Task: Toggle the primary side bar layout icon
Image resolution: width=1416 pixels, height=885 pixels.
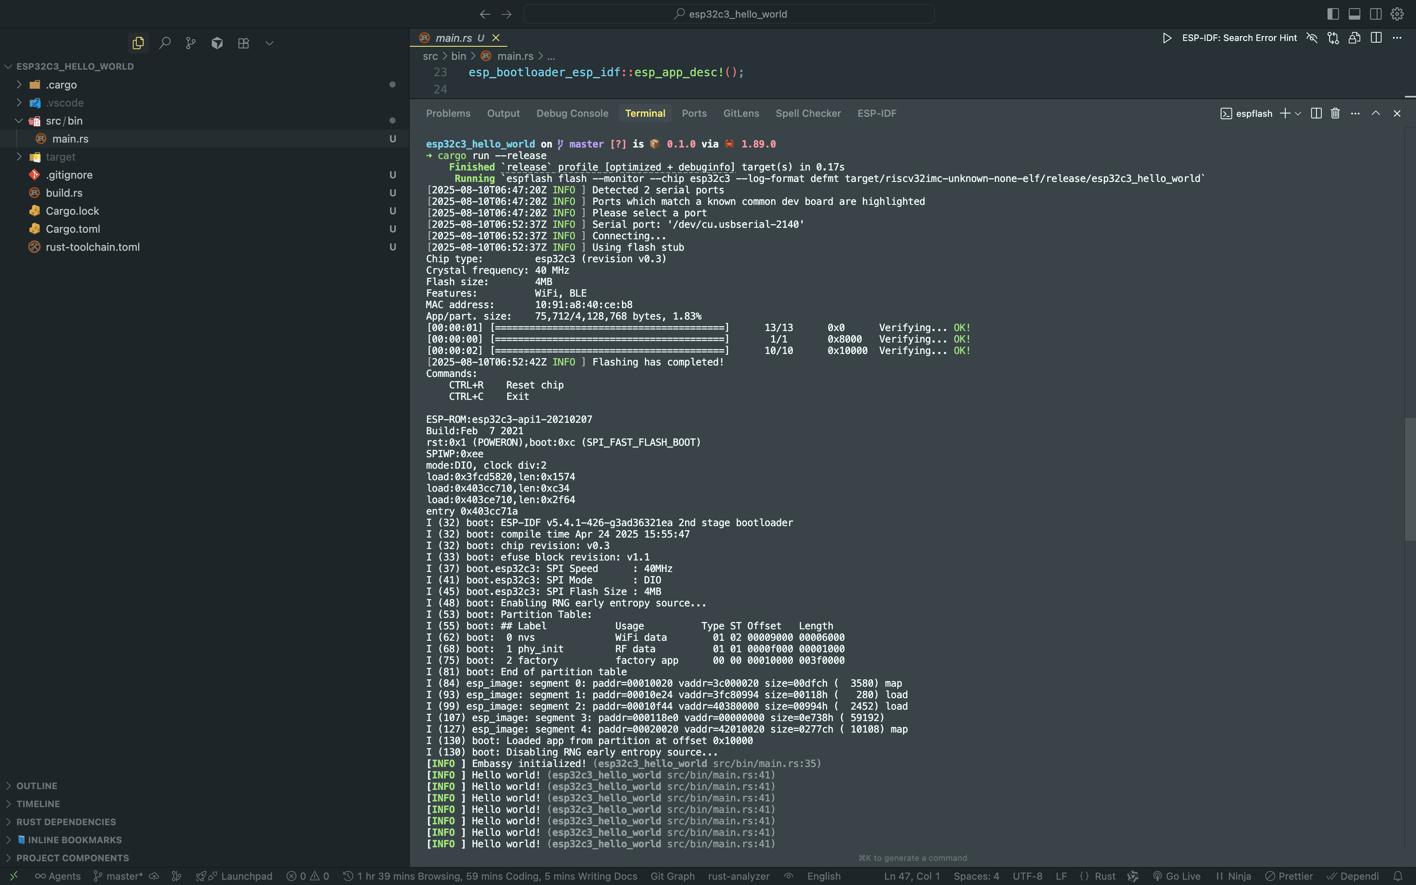Action: pos(1333,14)
